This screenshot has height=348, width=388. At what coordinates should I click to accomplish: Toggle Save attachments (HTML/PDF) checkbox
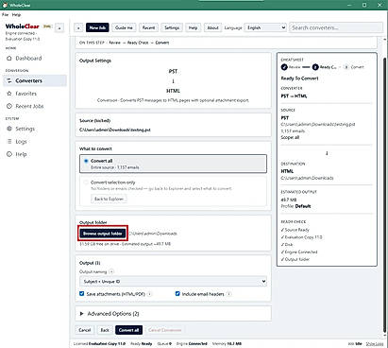[82, 294]
